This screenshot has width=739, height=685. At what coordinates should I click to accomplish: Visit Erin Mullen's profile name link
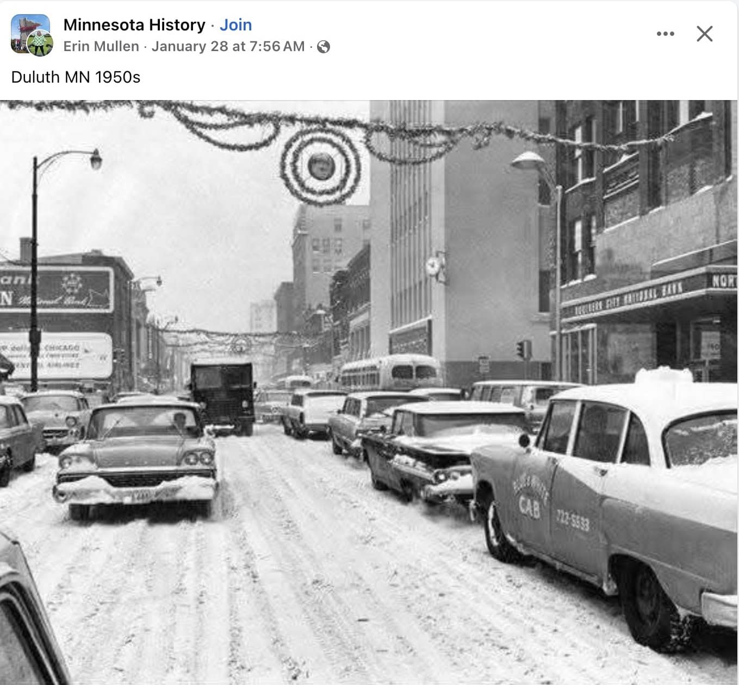tap(101, 47)
